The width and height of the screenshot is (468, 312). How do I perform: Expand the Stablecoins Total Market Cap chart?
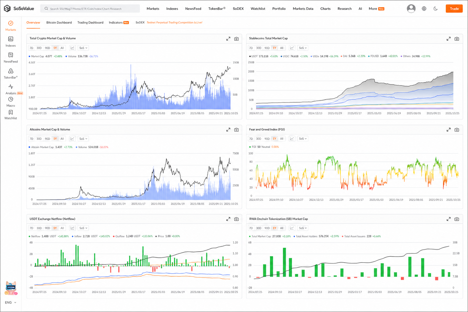point(448,39)
